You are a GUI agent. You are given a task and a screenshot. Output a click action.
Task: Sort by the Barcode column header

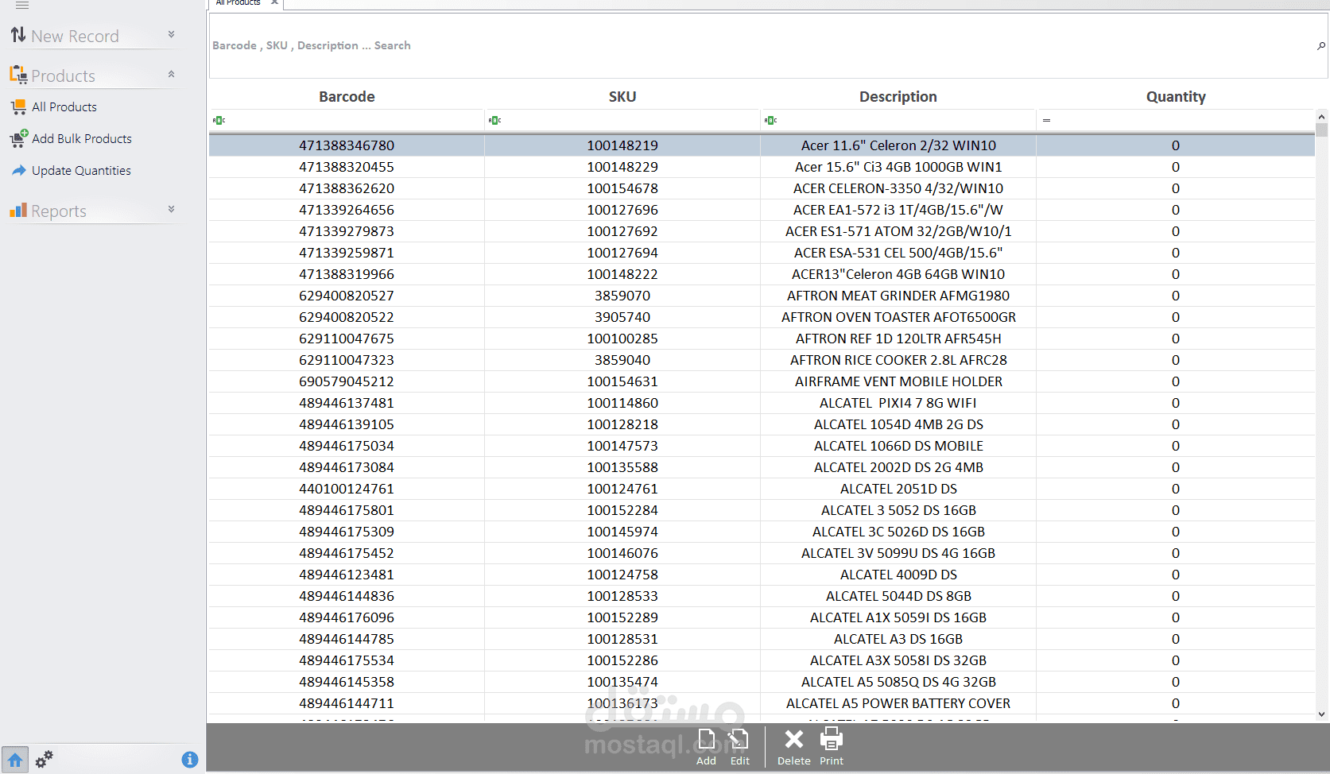347,96
